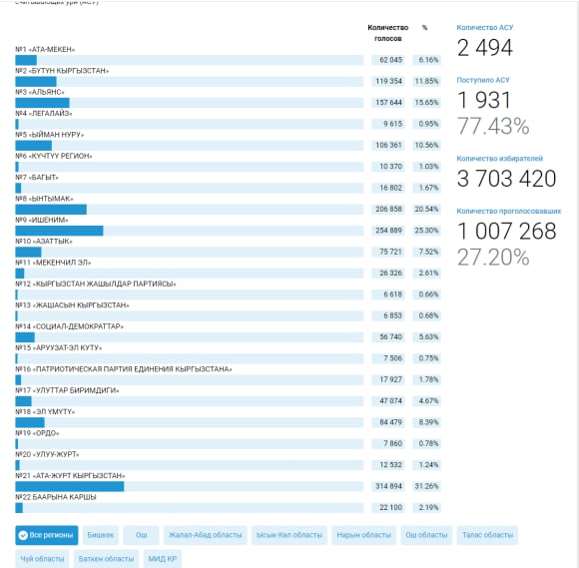Show Нарын области results
Viewport: 579px width, 568px height.
pos(363,535)
